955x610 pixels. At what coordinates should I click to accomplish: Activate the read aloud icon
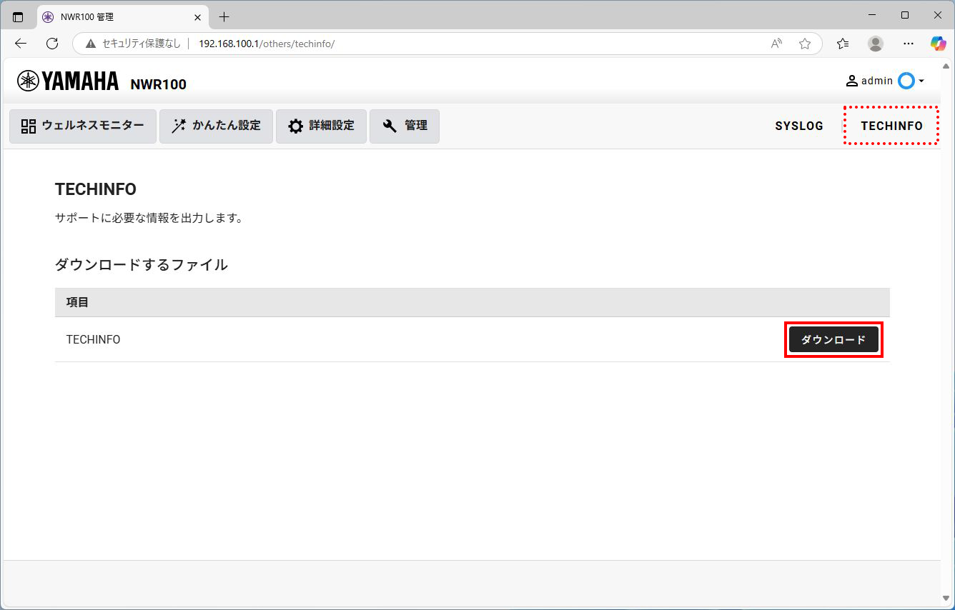click(x=776, y=44)
